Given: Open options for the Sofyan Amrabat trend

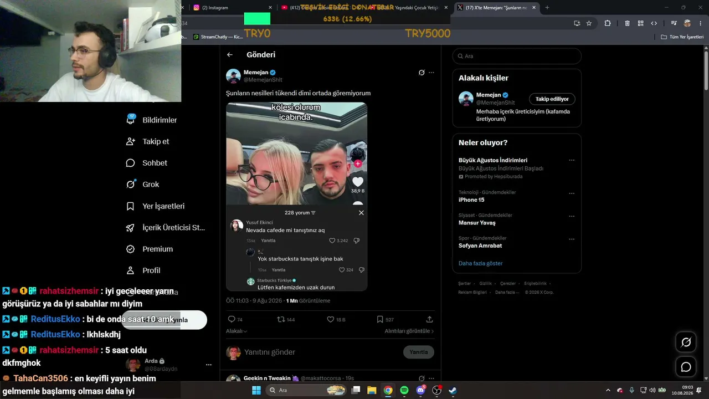Looking at the screenshot, I should click(572, 239).
